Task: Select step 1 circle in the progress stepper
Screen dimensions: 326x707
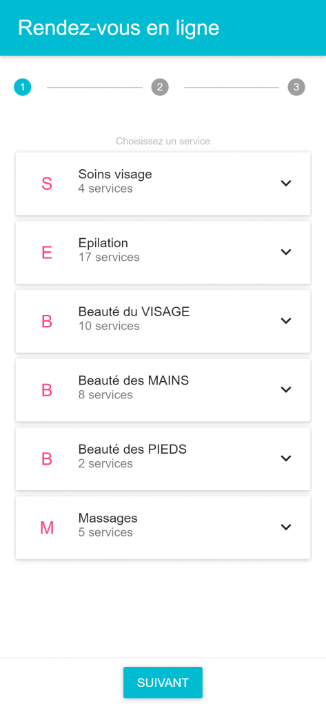Action: click(x=23, y=87)
